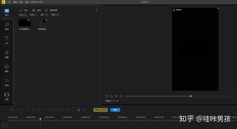237x129 pixels.
Task: Click the yellow speech-text conversion button
Action: [x=100, y=110]
